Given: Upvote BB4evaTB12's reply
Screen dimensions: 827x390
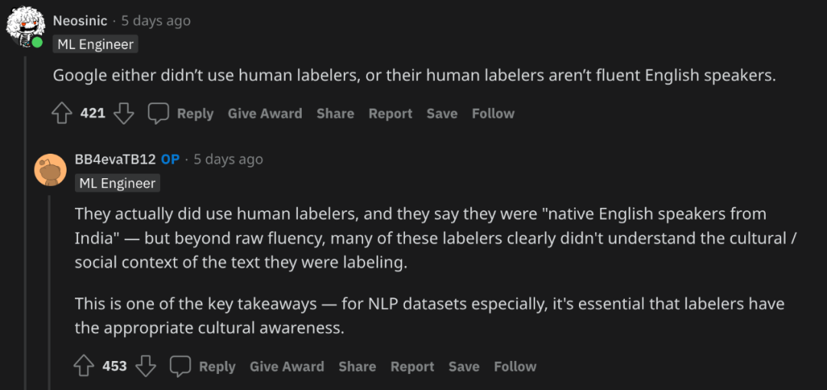Looking at the screenshot, I should pyautogui.click(x=83, y=366).
